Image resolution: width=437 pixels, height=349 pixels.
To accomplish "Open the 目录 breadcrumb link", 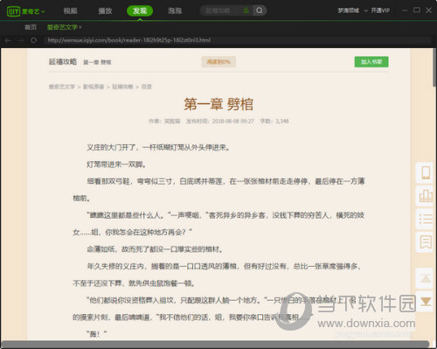I will [x=147, y=87].
